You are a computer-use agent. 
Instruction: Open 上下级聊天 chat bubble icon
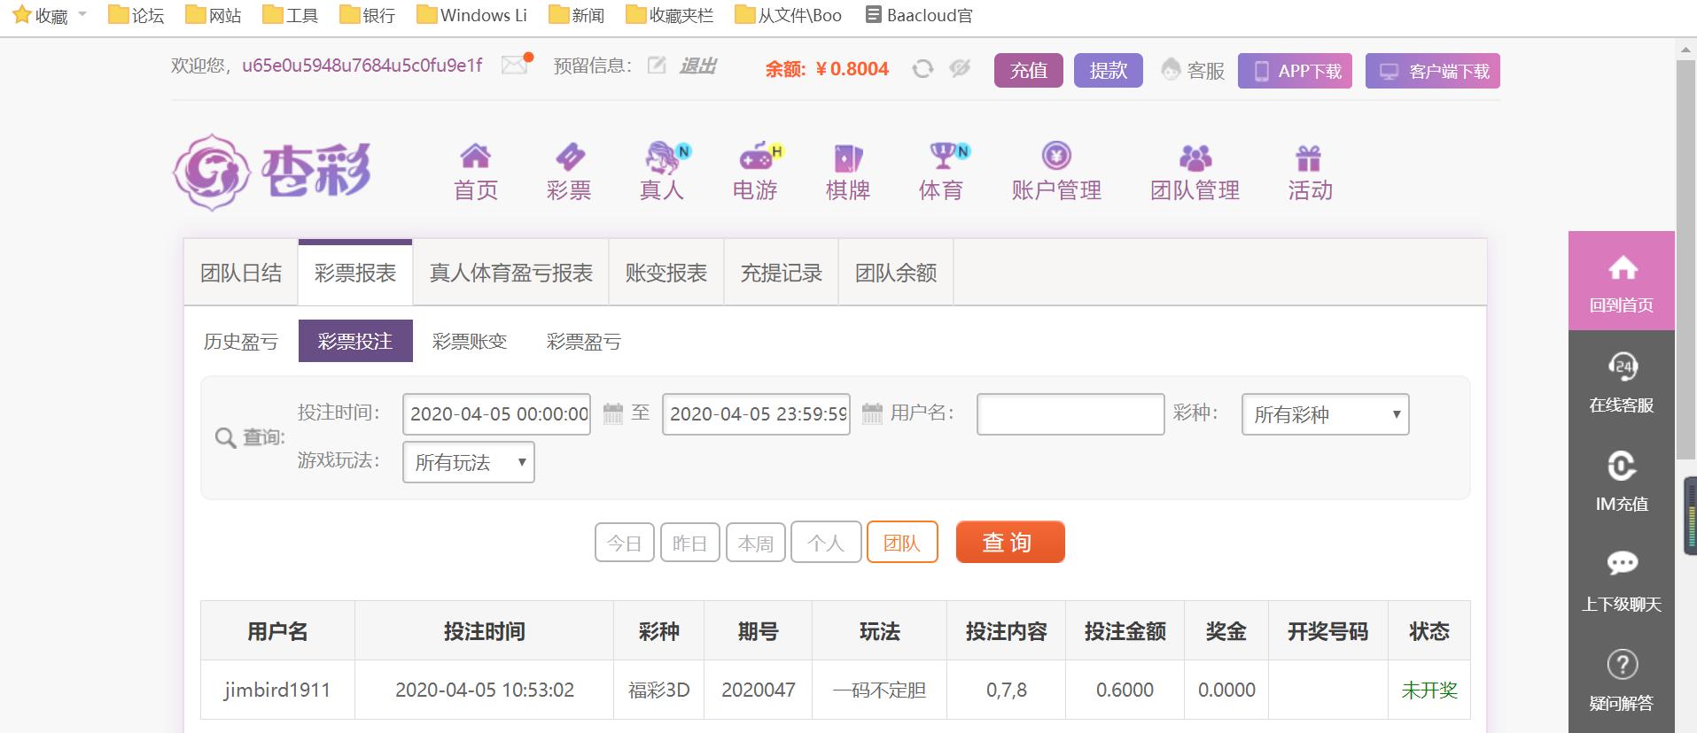pyautogui.click(x=1623, y=563)
